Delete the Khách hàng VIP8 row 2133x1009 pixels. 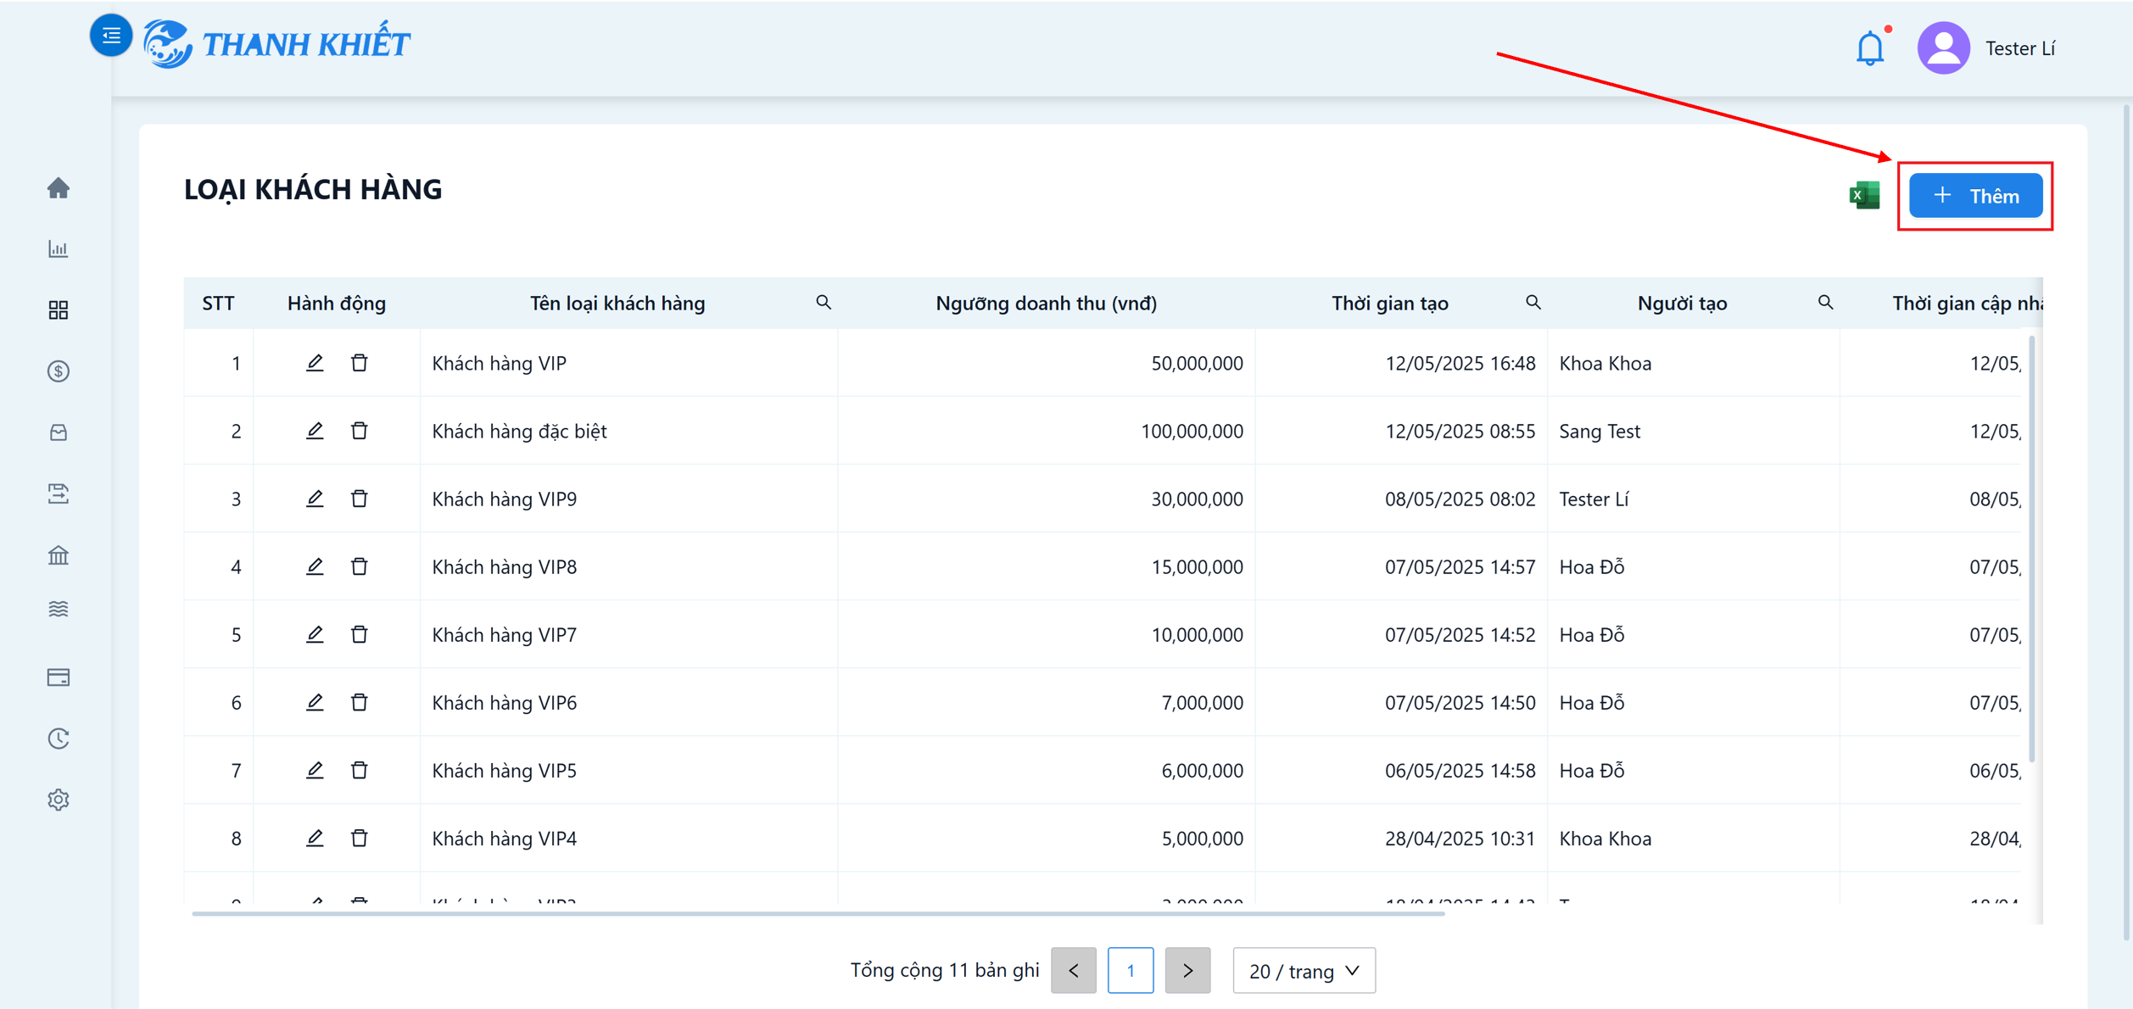click(x=360, y=566)
